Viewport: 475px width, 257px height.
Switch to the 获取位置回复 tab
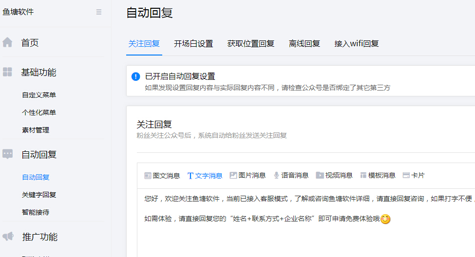(250, 44)
